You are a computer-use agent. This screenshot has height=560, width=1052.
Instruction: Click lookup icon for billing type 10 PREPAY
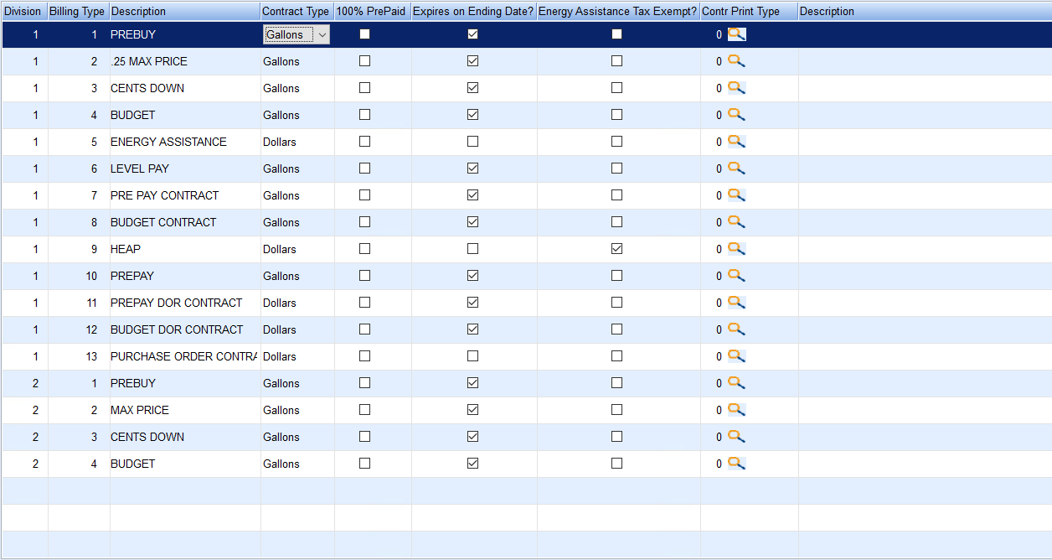(736, 276)
